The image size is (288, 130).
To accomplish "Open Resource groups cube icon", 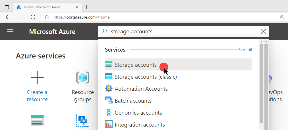I will click(83, 78).
